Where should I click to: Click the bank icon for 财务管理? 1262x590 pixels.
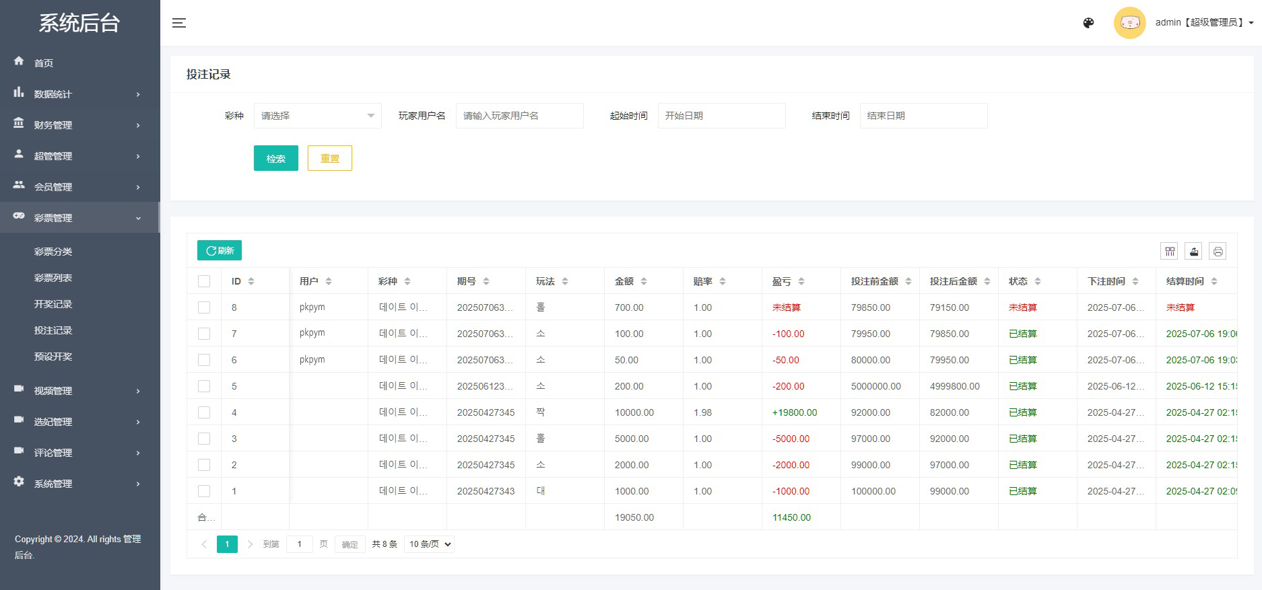point(19,124)
